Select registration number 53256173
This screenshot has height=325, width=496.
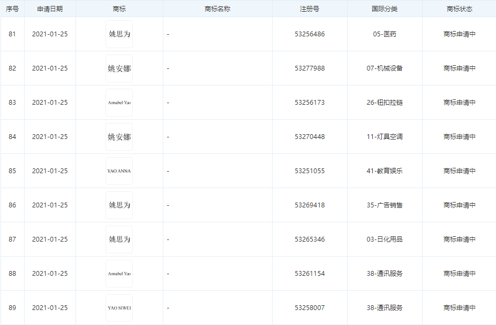[x=310, y=103]
